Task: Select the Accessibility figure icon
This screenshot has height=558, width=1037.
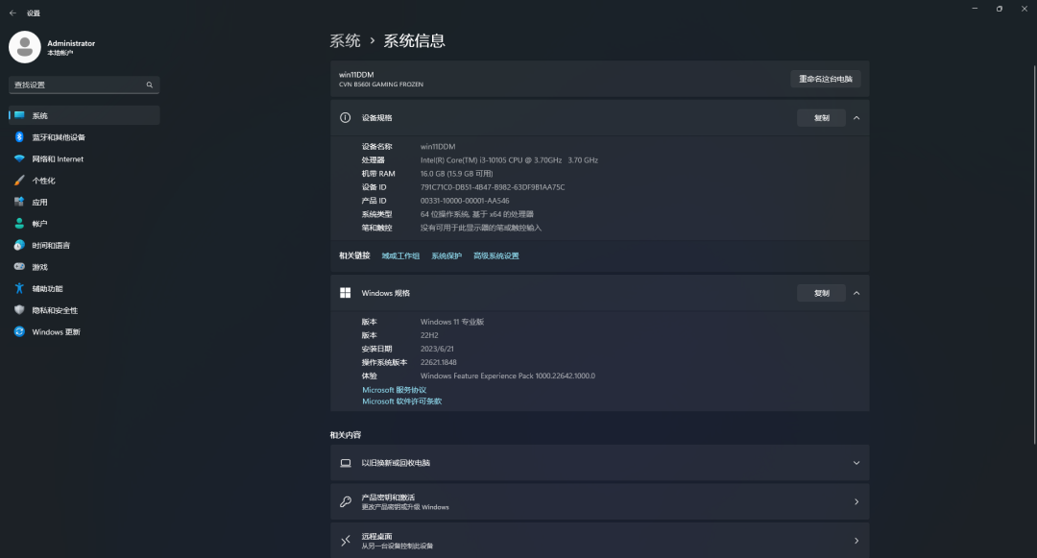Action: 19,288
